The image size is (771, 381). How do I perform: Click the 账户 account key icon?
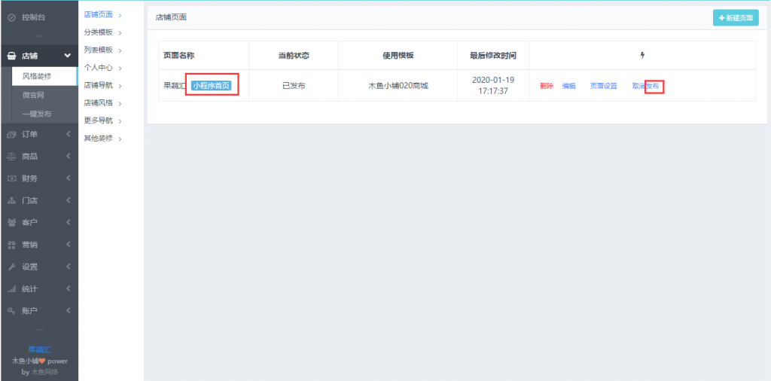[x=11, y=311]
